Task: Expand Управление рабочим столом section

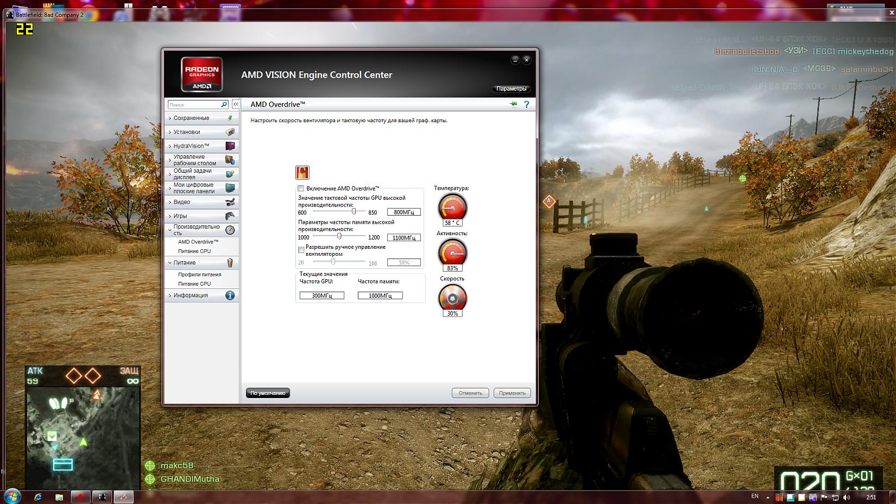Action: [170, 160]
